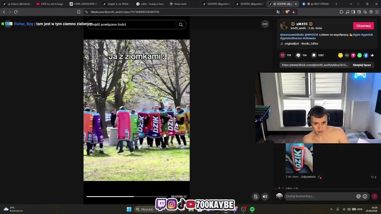Image resolution: width=381 pixels, height=214 pixels.
Task: Click the address bar URL
Action: tap(125, 12)
